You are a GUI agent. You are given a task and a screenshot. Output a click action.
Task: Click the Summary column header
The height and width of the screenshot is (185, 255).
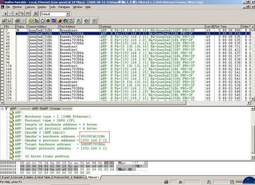152,26
